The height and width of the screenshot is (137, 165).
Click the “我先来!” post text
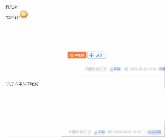pos(12,7)
